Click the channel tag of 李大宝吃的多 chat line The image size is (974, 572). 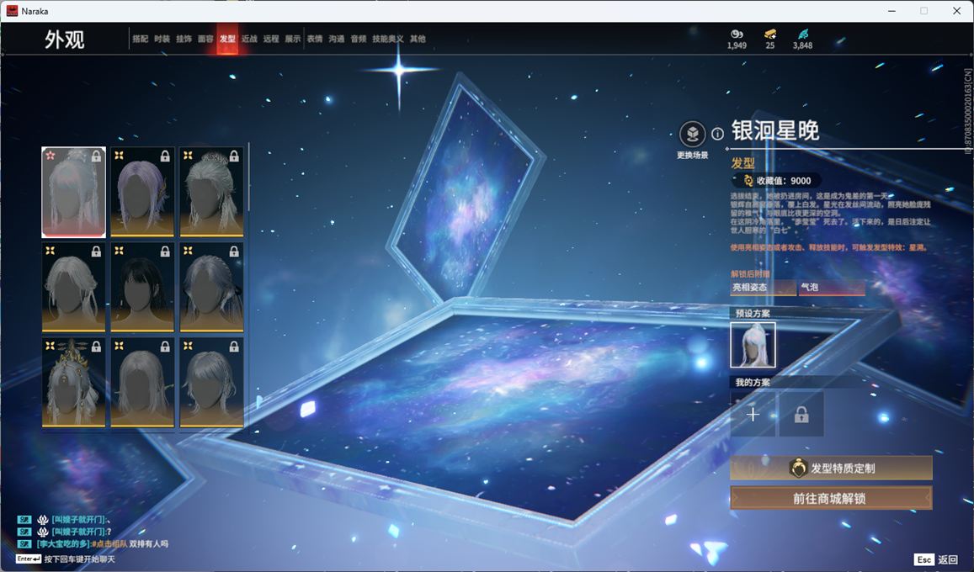pyautogui.click(x=24, y=543)
